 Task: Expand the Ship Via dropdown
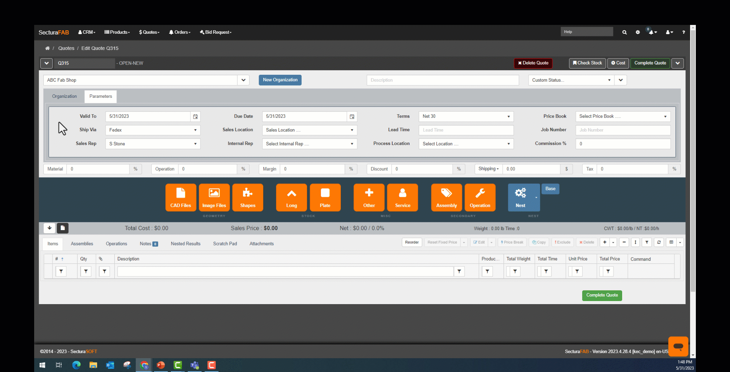click(x=153, y=130)
